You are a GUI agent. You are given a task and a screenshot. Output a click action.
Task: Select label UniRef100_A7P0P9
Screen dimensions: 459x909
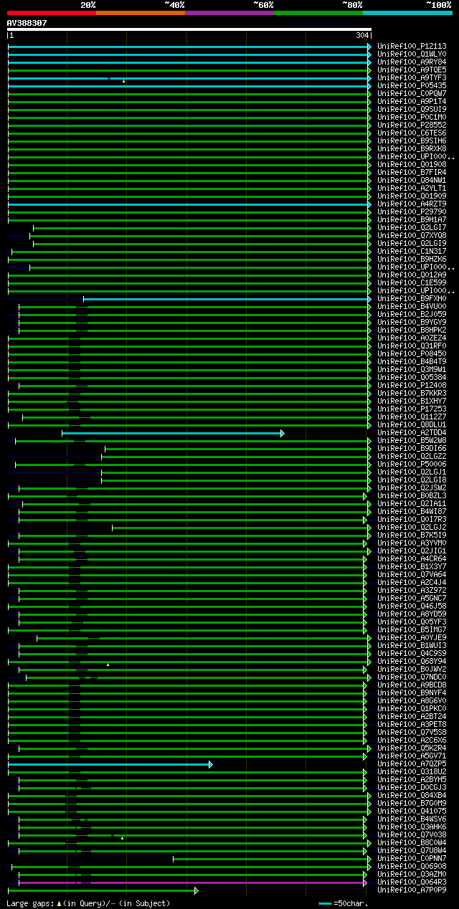tap(412, 890)
